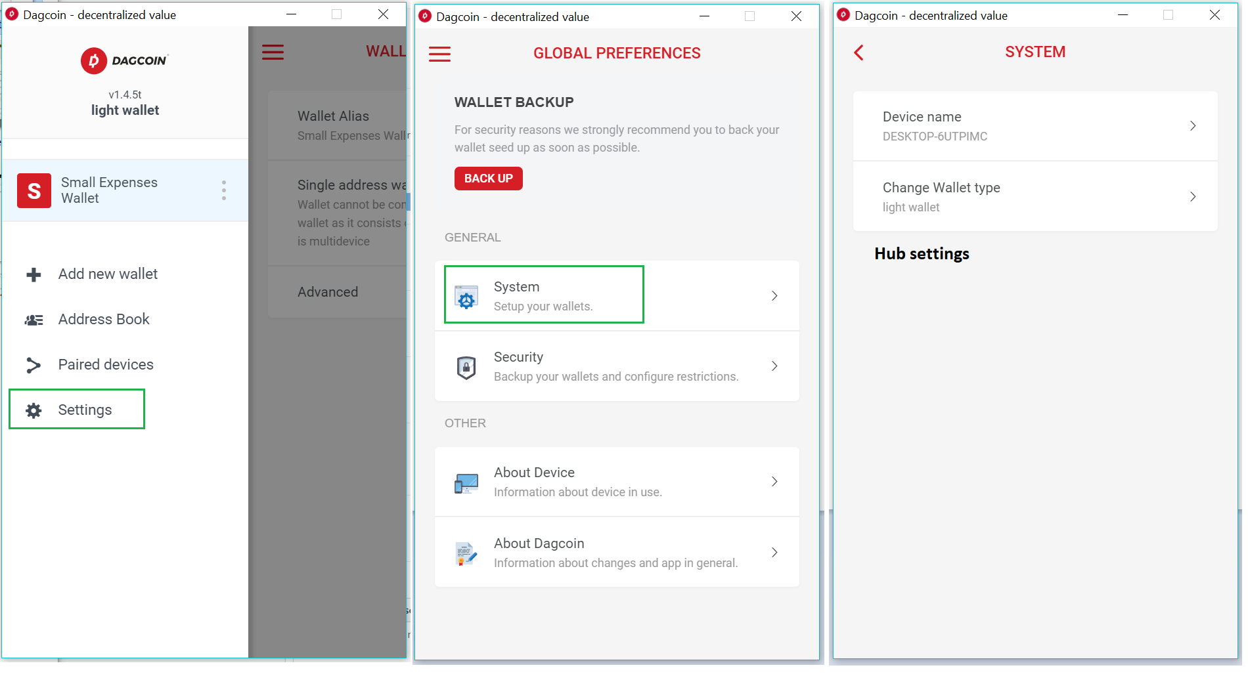Click the About Device monitor icon
The image size is (1248, 678).
coord(466,483)
